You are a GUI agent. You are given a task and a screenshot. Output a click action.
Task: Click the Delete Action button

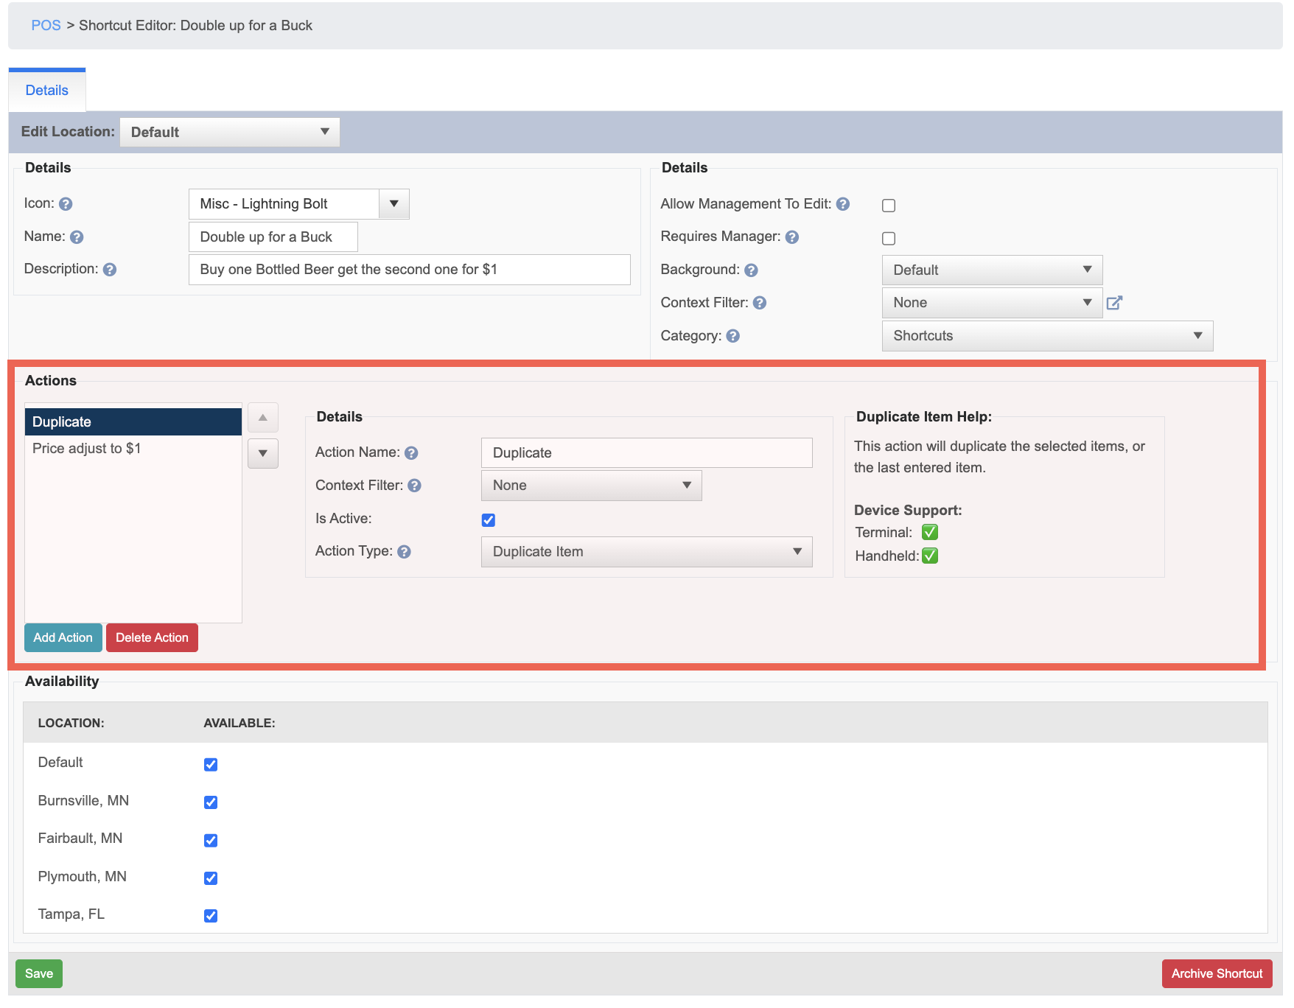point(152,638)
